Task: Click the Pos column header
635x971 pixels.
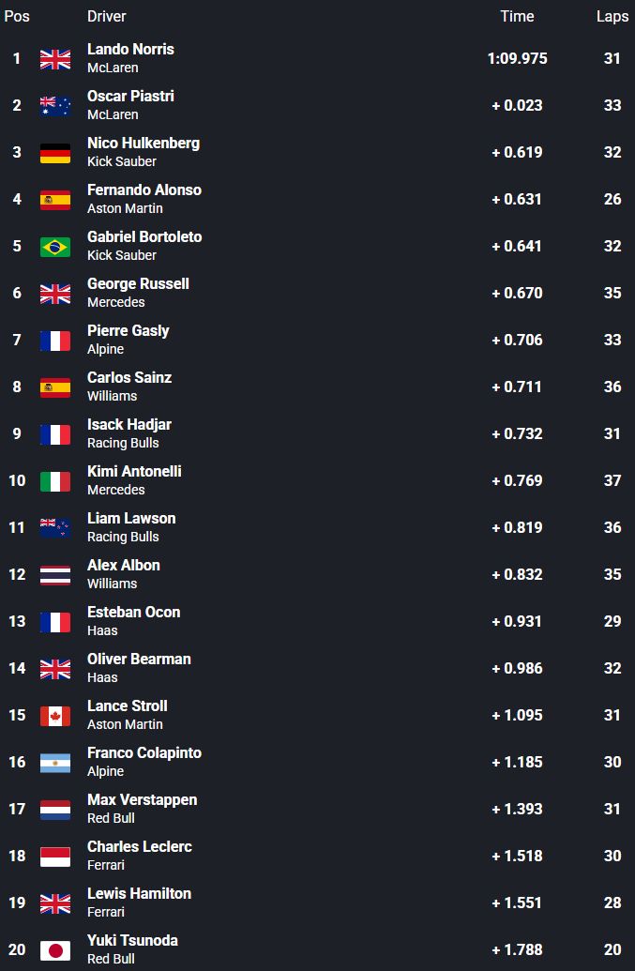Action: [x=17, y=16]
